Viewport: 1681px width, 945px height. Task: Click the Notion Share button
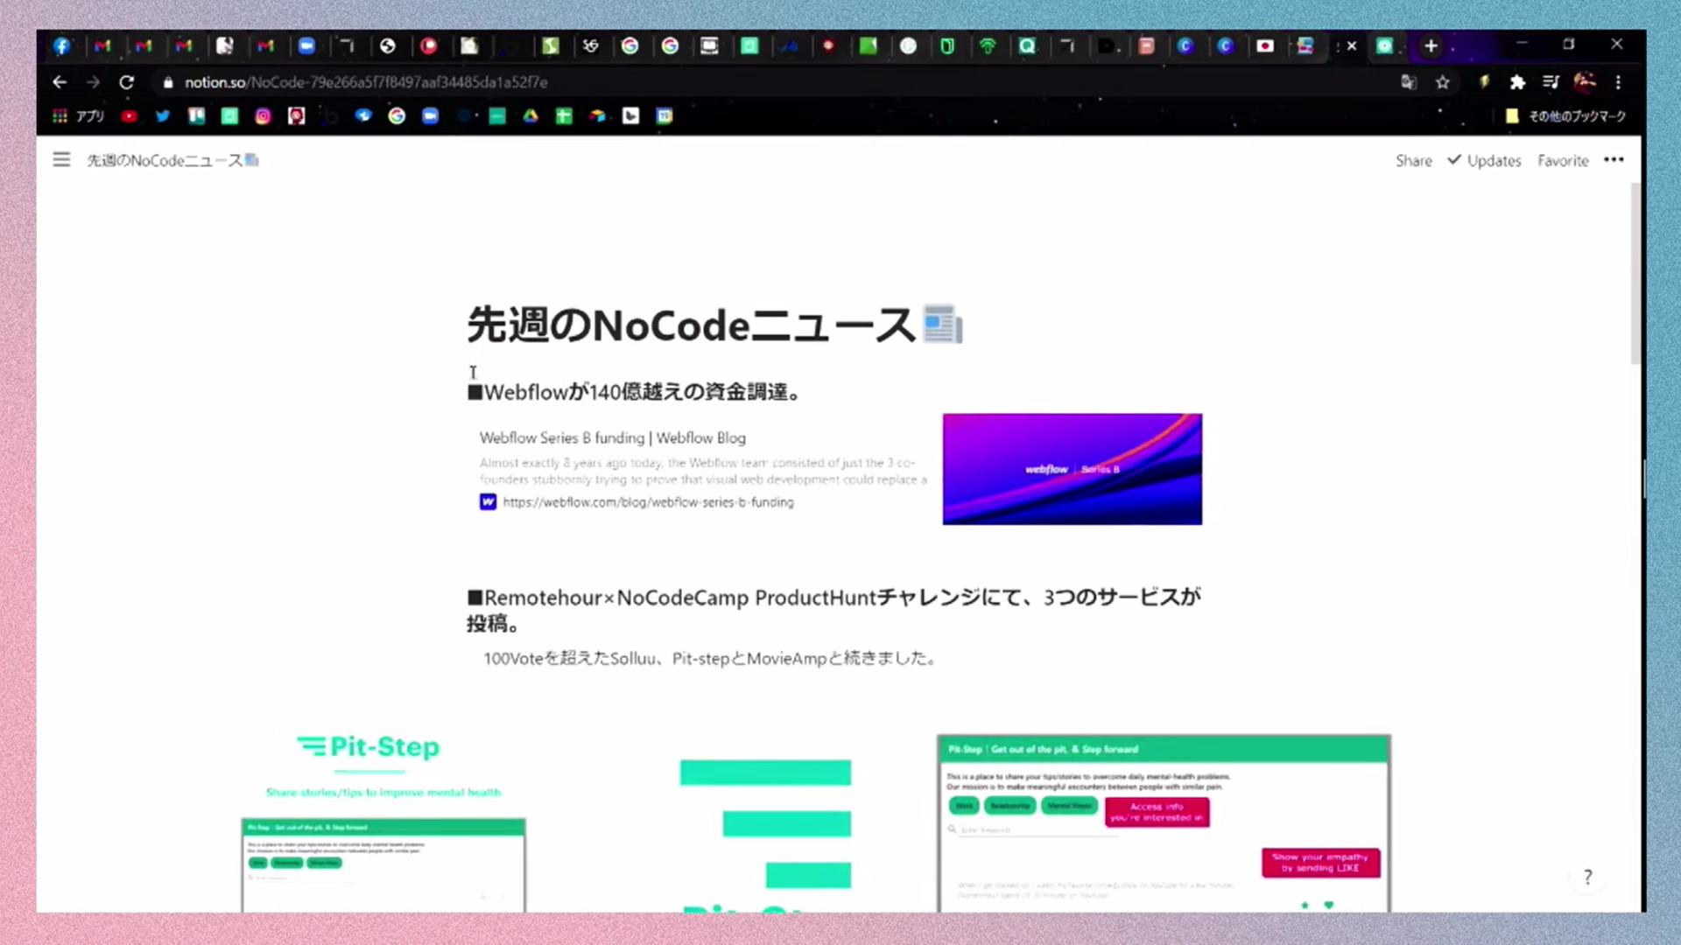coord(1414,161)
